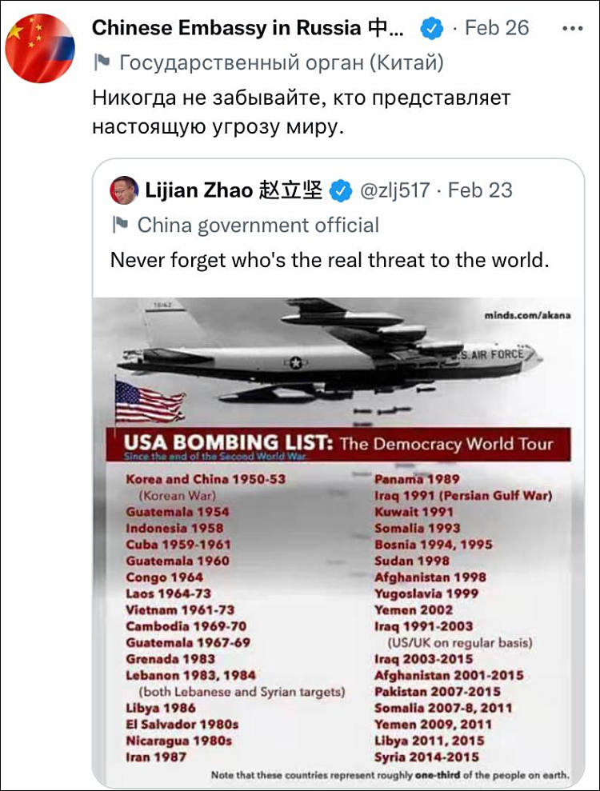Click the red USA BOMBING LIST banner
This screenshot has width=600, height=791.
click(x=338, y=445)
